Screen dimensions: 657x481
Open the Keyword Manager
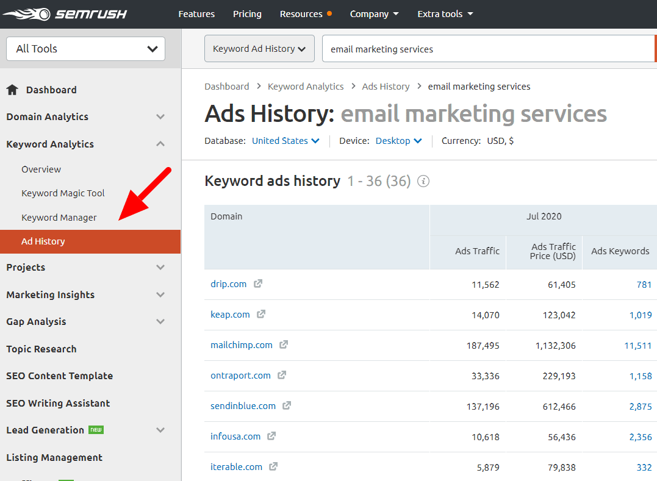tap(59, 217)
